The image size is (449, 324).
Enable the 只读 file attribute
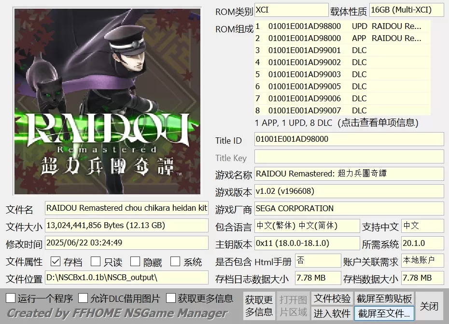[x=96, y=260]
